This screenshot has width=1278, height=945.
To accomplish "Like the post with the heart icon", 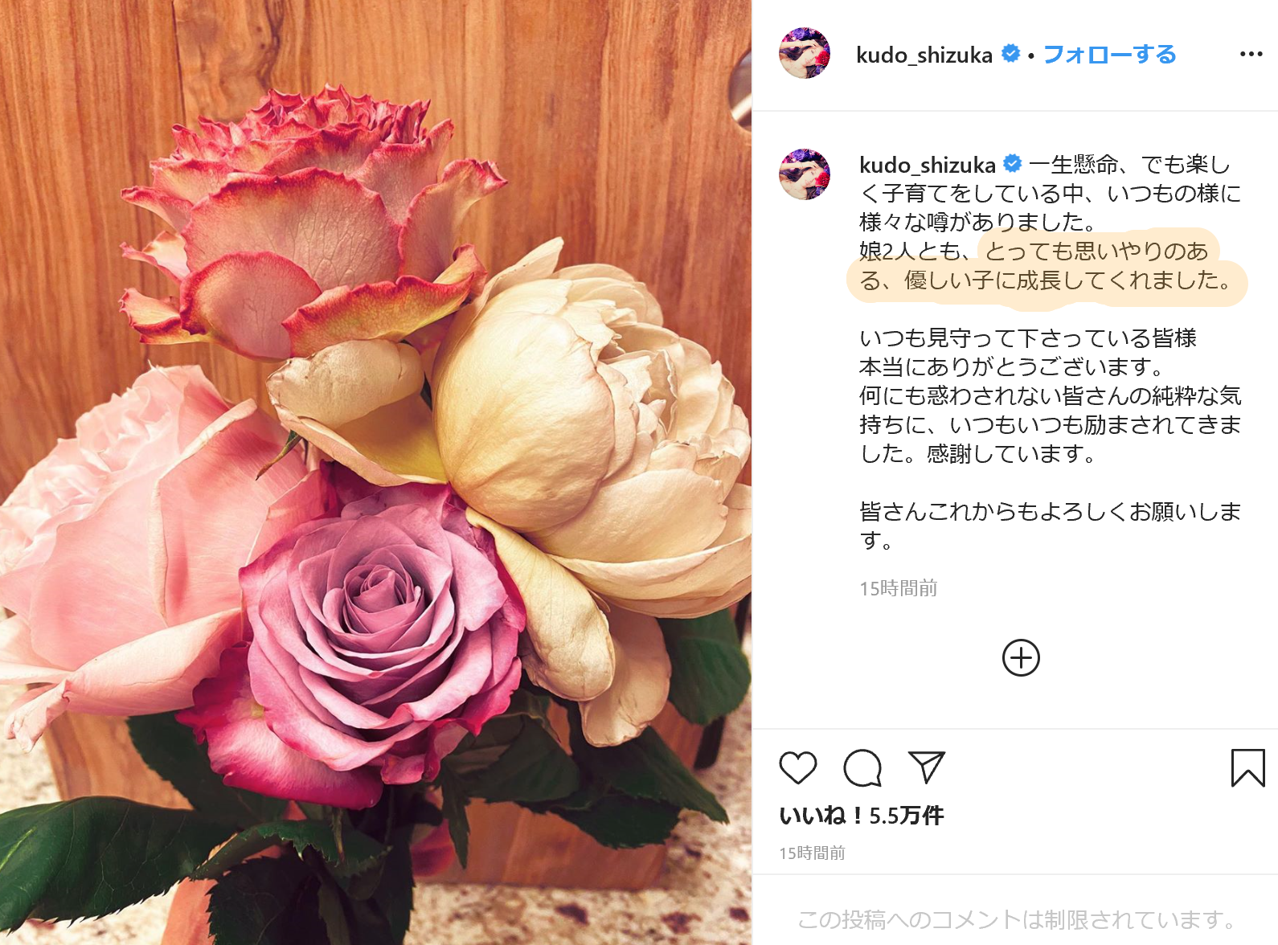I will click(x=797, y=767).
